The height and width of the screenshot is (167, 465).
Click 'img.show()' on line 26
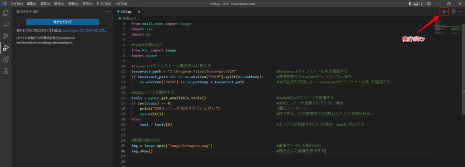click(142, 151)
